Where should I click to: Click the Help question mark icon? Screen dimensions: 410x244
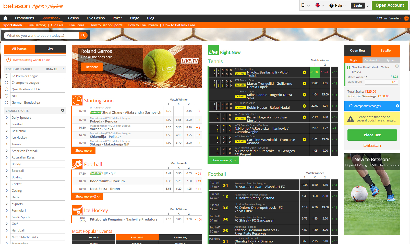332,5
